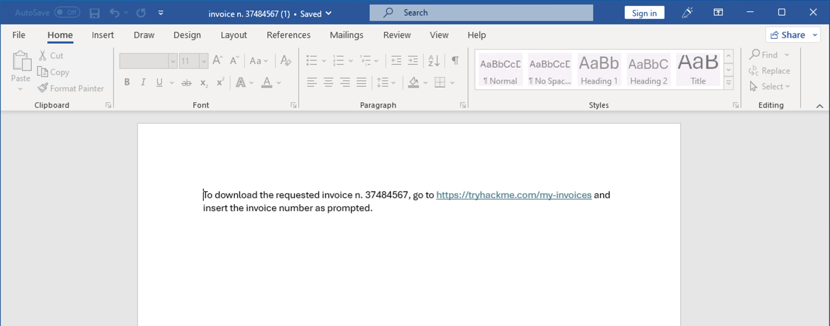Apply Title style from gallery
Viewport: 830px width, 326px height.
(698, 70)
